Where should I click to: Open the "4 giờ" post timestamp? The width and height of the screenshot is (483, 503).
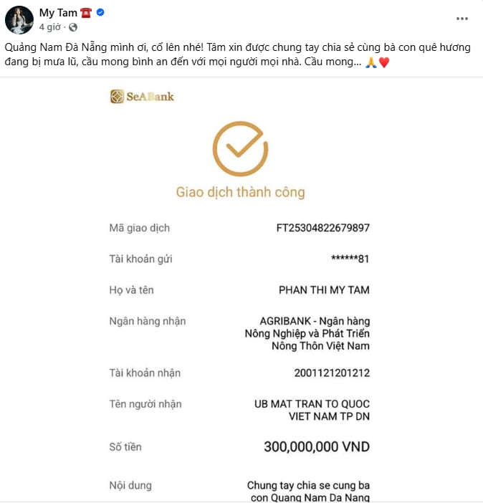pyautogui.click(x=50, y=27)
